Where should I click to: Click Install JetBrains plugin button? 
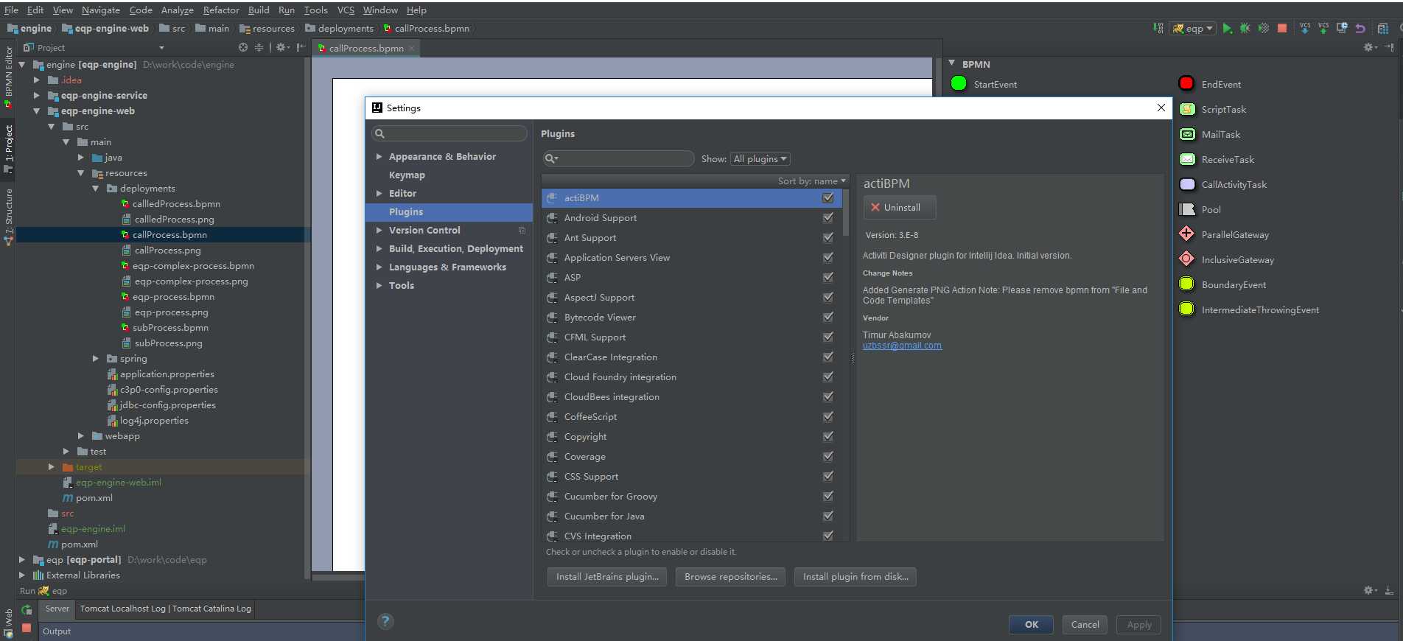[x=607, y=576]
